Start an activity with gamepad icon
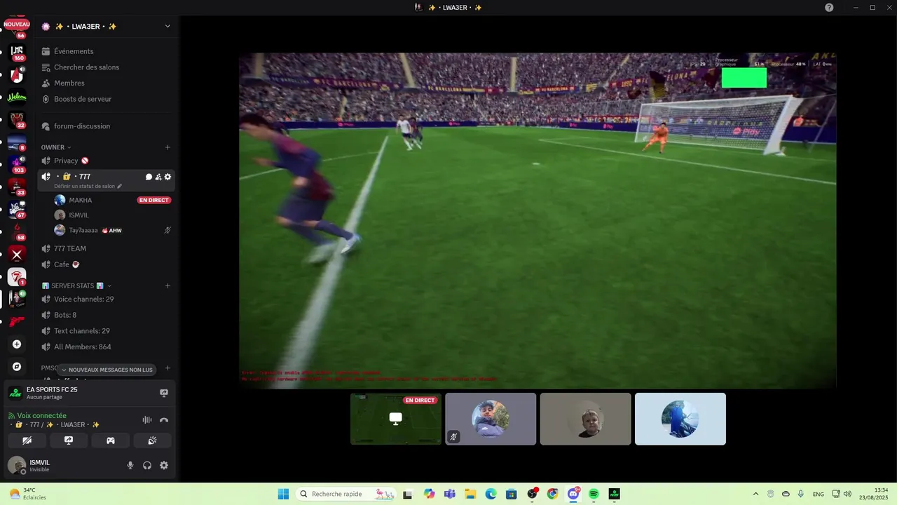 [111, 440]
